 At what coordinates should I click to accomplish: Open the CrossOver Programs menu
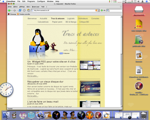31,1
